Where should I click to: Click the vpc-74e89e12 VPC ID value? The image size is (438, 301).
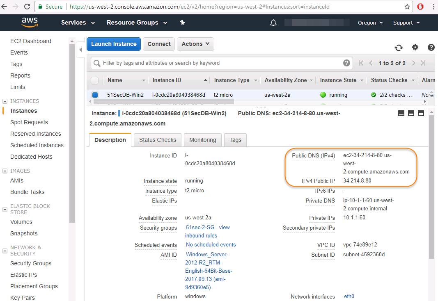[x=360, y=245]
